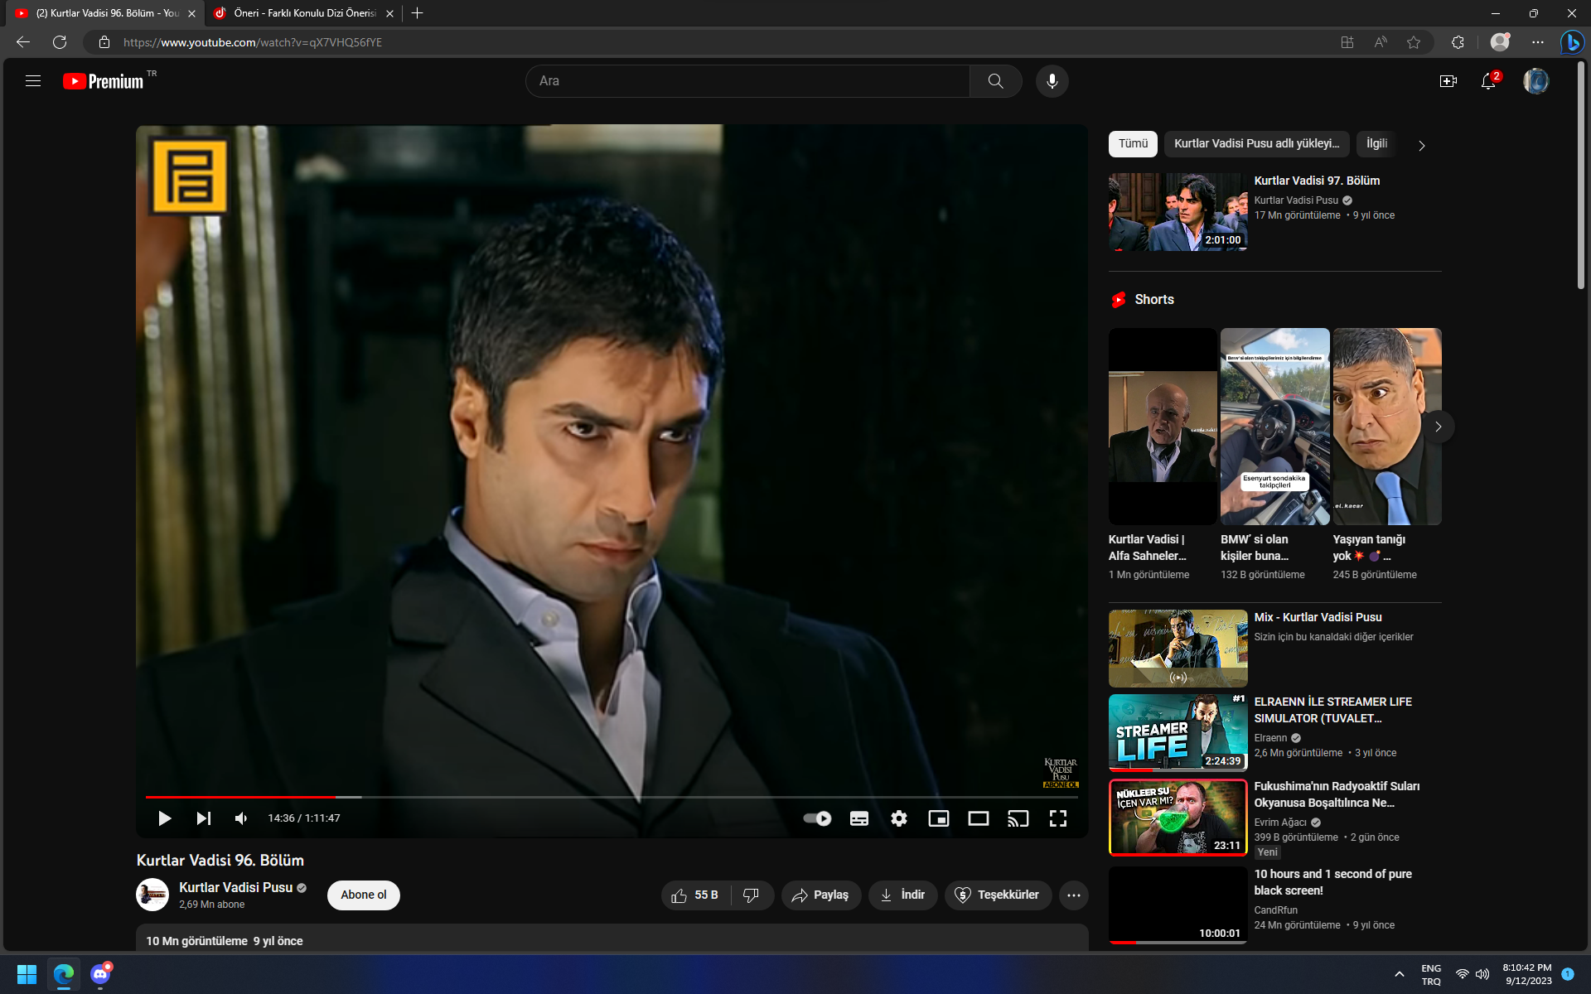Select Kurtlar Vadisi Pusu adlı yükleyi chip
Image resolution: width=1591 pixels, height=994 pixels.
click(x=1256, y=143)
